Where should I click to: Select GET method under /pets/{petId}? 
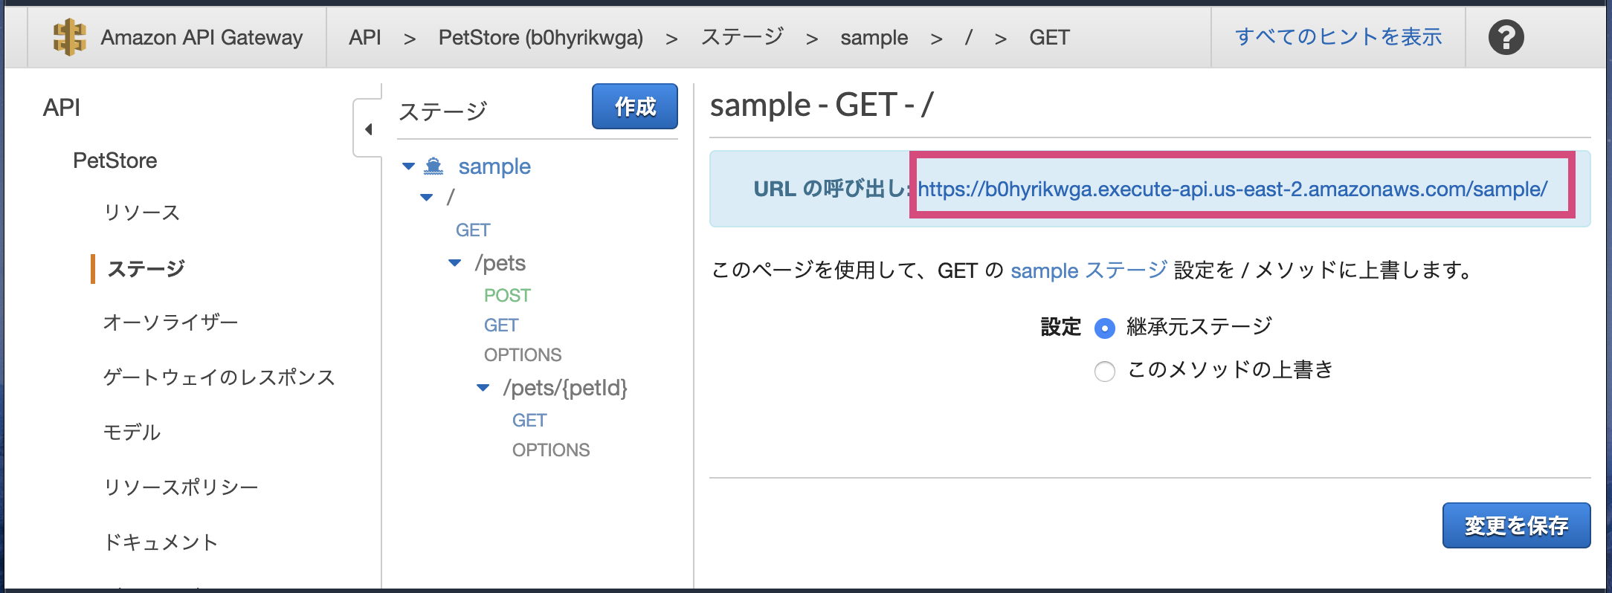529,421
